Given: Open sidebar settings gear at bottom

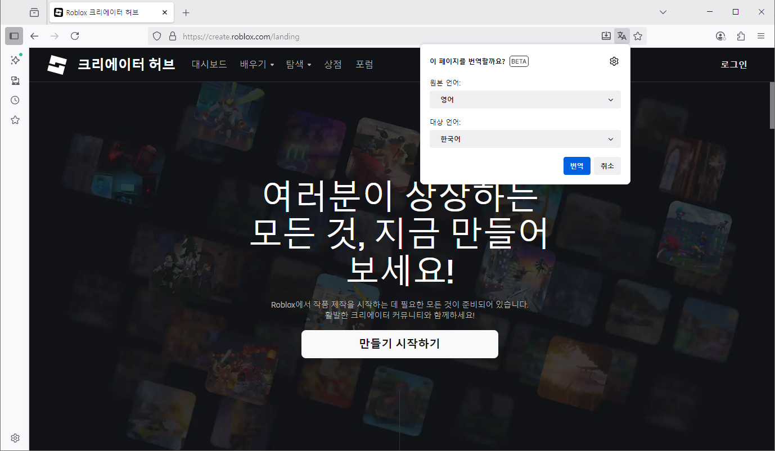Looking at the screenshot, I should [15, 438].
